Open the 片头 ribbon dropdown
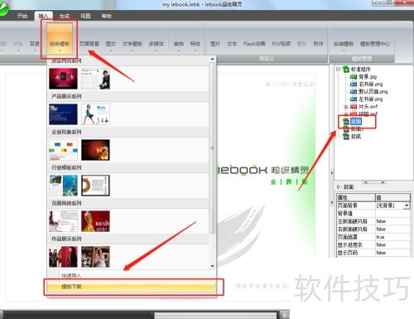 click(x=18, y=46)
